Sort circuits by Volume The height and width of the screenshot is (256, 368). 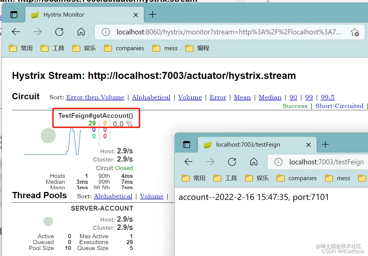tap(190, 97)
